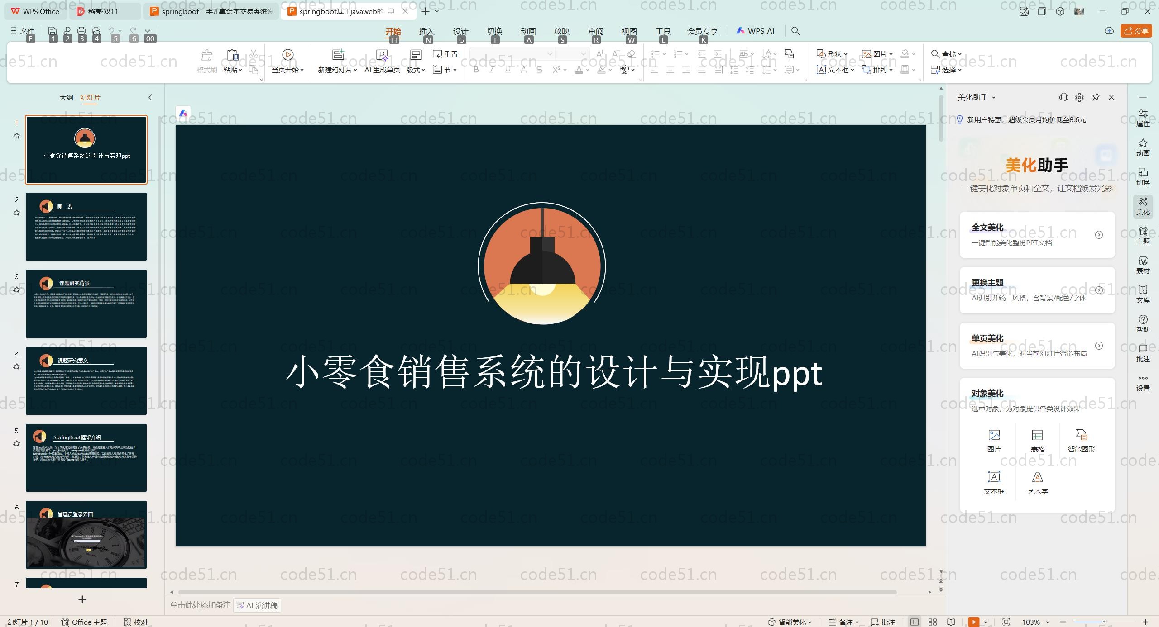Click the 分享 share button
1159x627 pixels.
[1136, 31]
